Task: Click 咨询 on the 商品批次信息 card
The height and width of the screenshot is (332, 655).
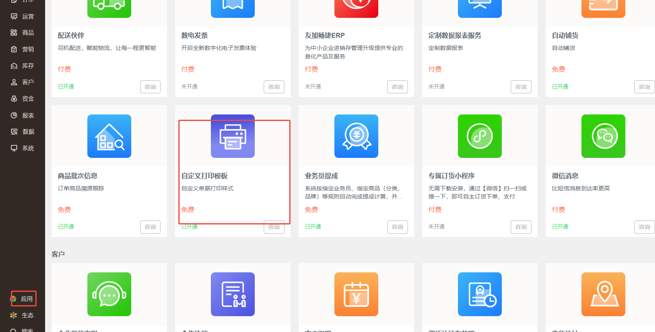Action: pos(150,227)
